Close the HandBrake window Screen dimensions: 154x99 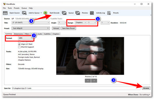point(148,4)
